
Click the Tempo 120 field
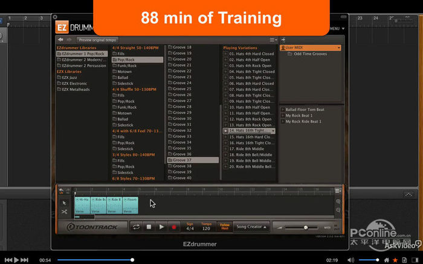click(x=206, y=227)
